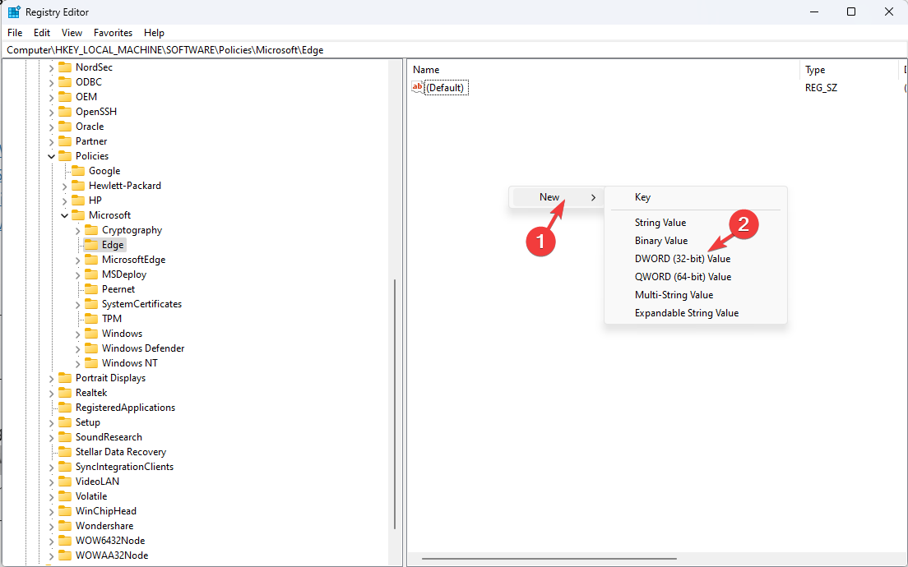Click the Edge folder icon
Screen dimensions: 908x567
pos(91,245)
